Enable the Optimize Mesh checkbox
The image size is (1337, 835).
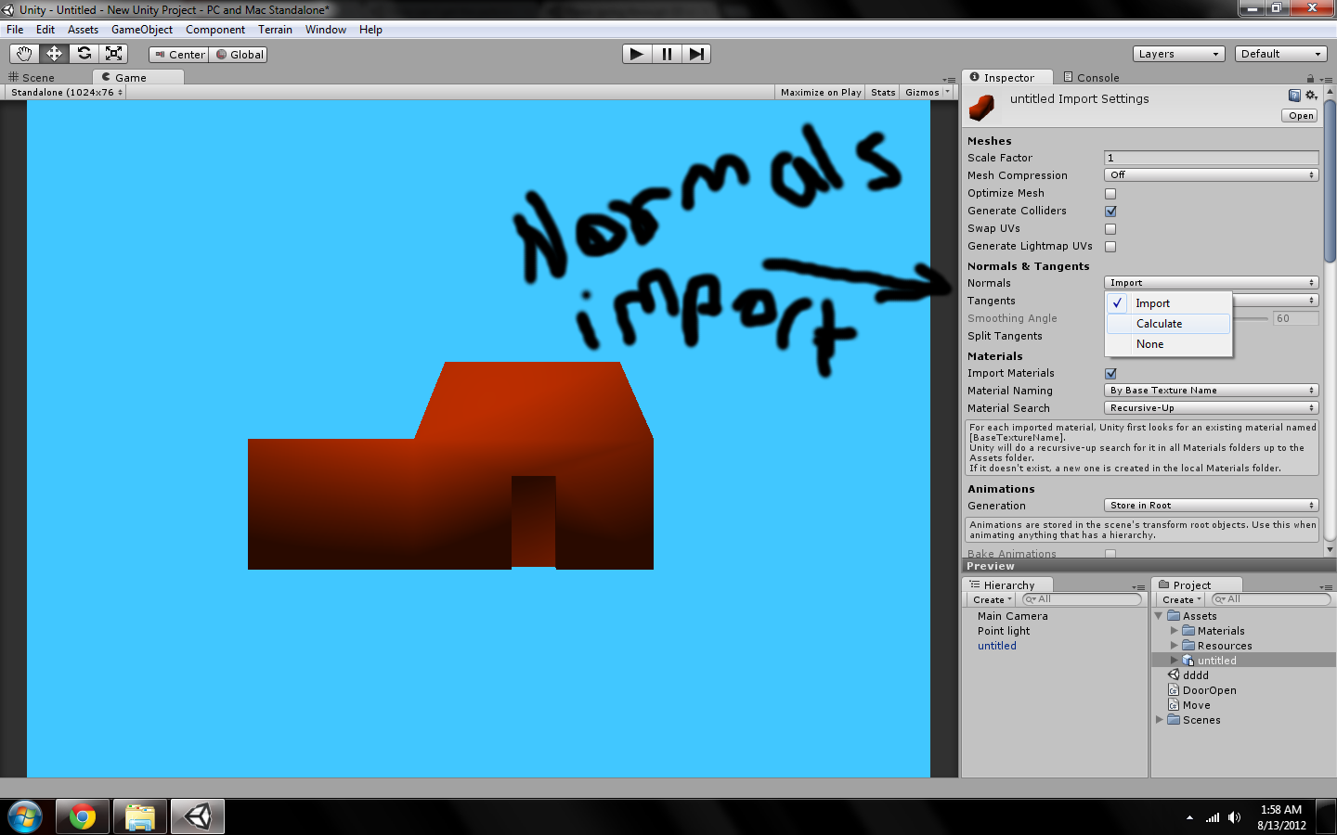[x=1110, y=194]
